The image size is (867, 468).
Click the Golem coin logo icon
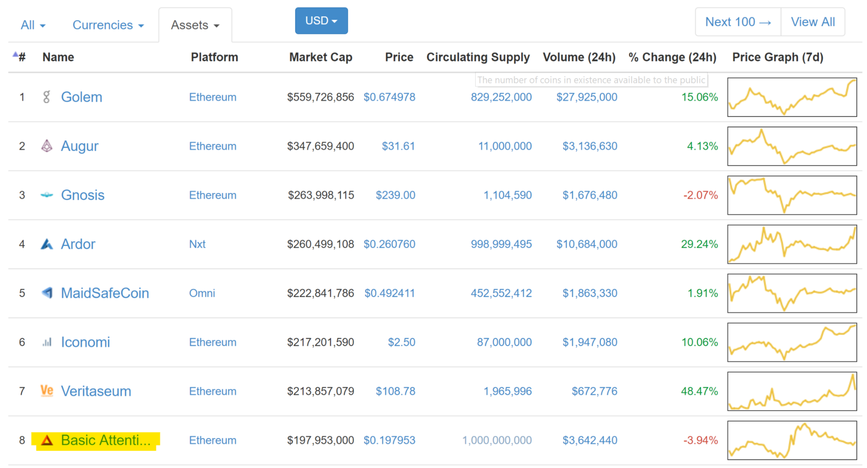[x=46, y=97]
